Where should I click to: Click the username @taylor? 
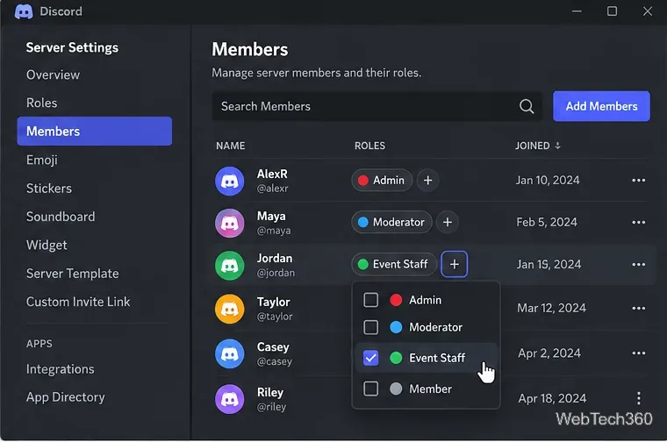275,317
